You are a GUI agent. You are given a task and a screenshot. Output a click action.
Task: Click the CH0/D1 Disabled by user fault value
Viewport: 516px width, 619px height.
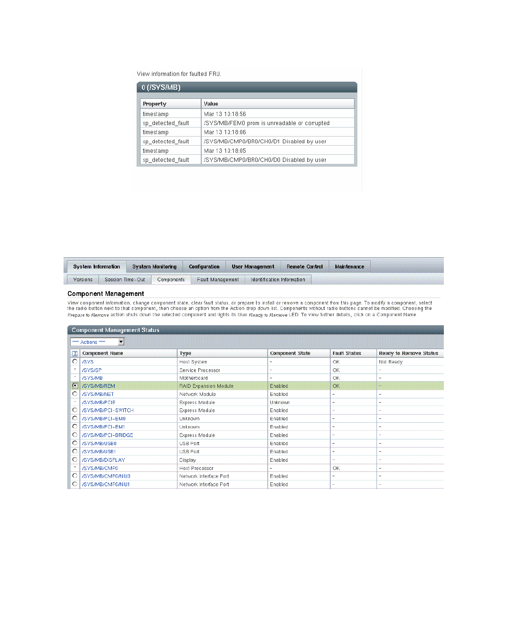coord(265,141)
